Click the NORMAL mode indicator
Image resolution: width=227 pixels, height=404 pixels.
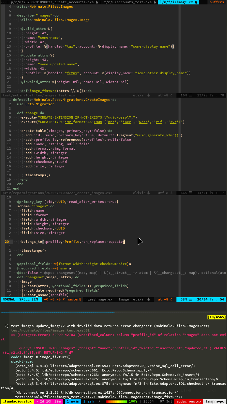(9, 299)
